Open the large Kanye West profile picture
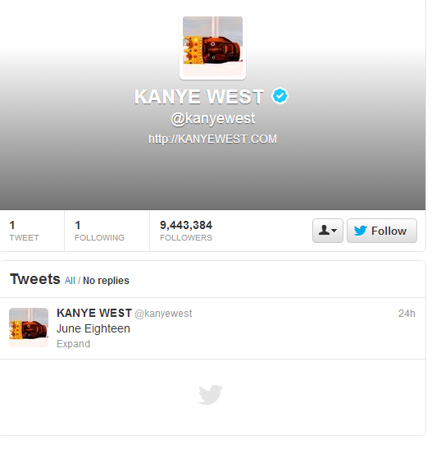The image size is (441, 454). coord(212,47)
